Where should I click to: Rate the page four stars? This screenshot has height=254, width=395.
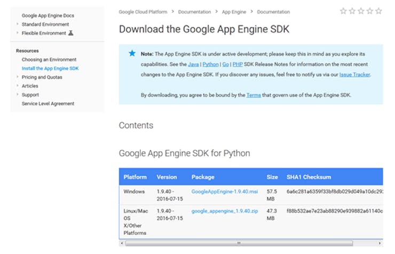click(370, 11)
